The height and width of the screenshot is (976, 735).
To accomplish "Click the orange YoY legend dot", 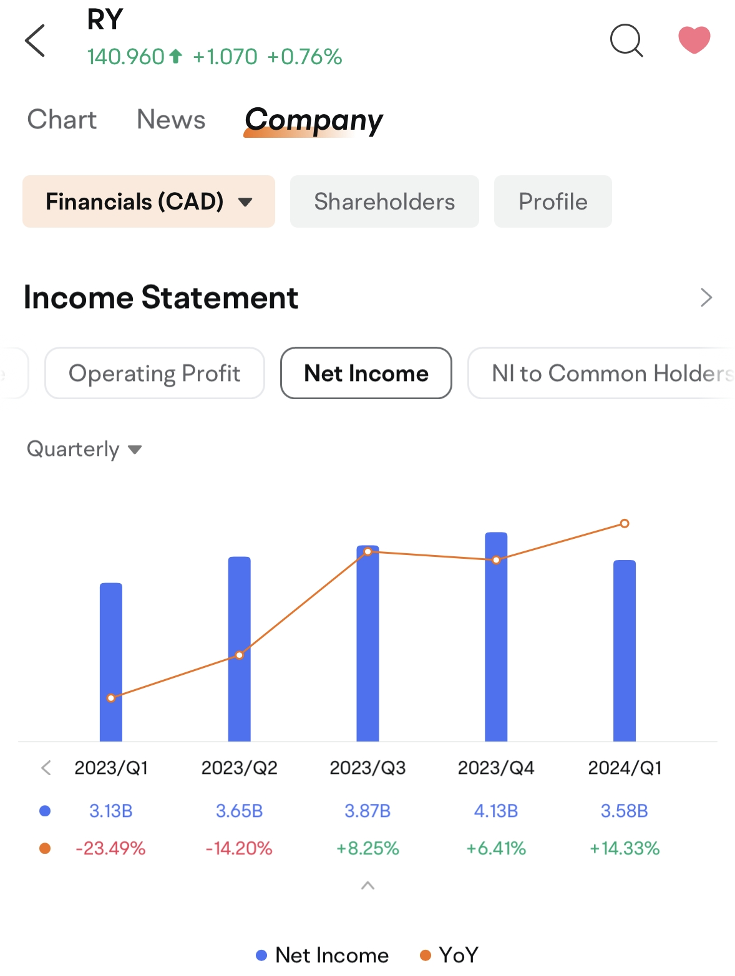I will coord(426,955).
